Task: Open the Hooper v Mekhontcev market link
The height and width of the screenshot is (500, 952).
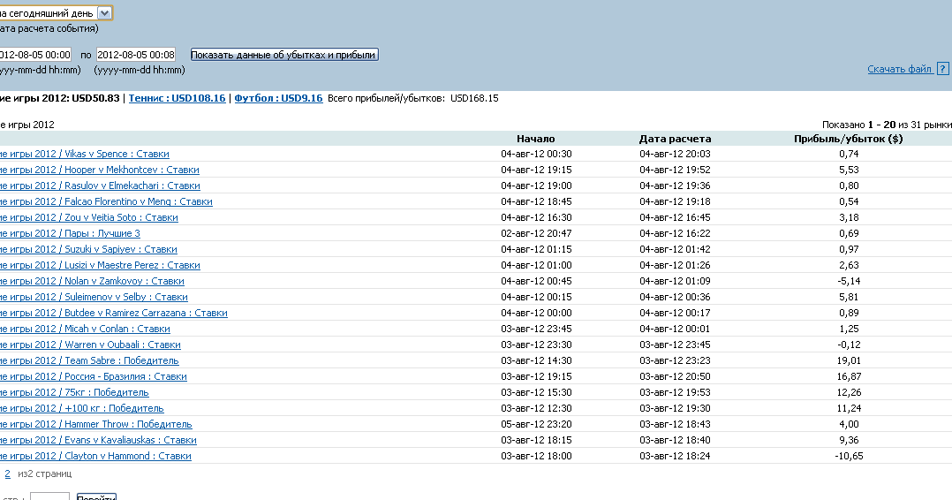Action: coord(100,170)
